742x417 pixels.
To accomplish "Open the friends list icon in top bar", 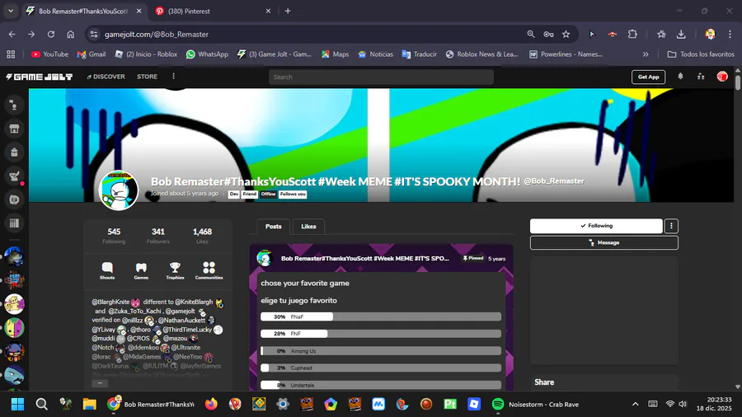I will 701,76.
